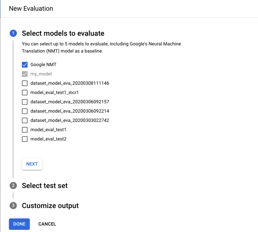The height and width of the screenshot is (232, 258).
Task: Enable dataset_model_eva_20200306092157 model
Action: click(25, 102)
